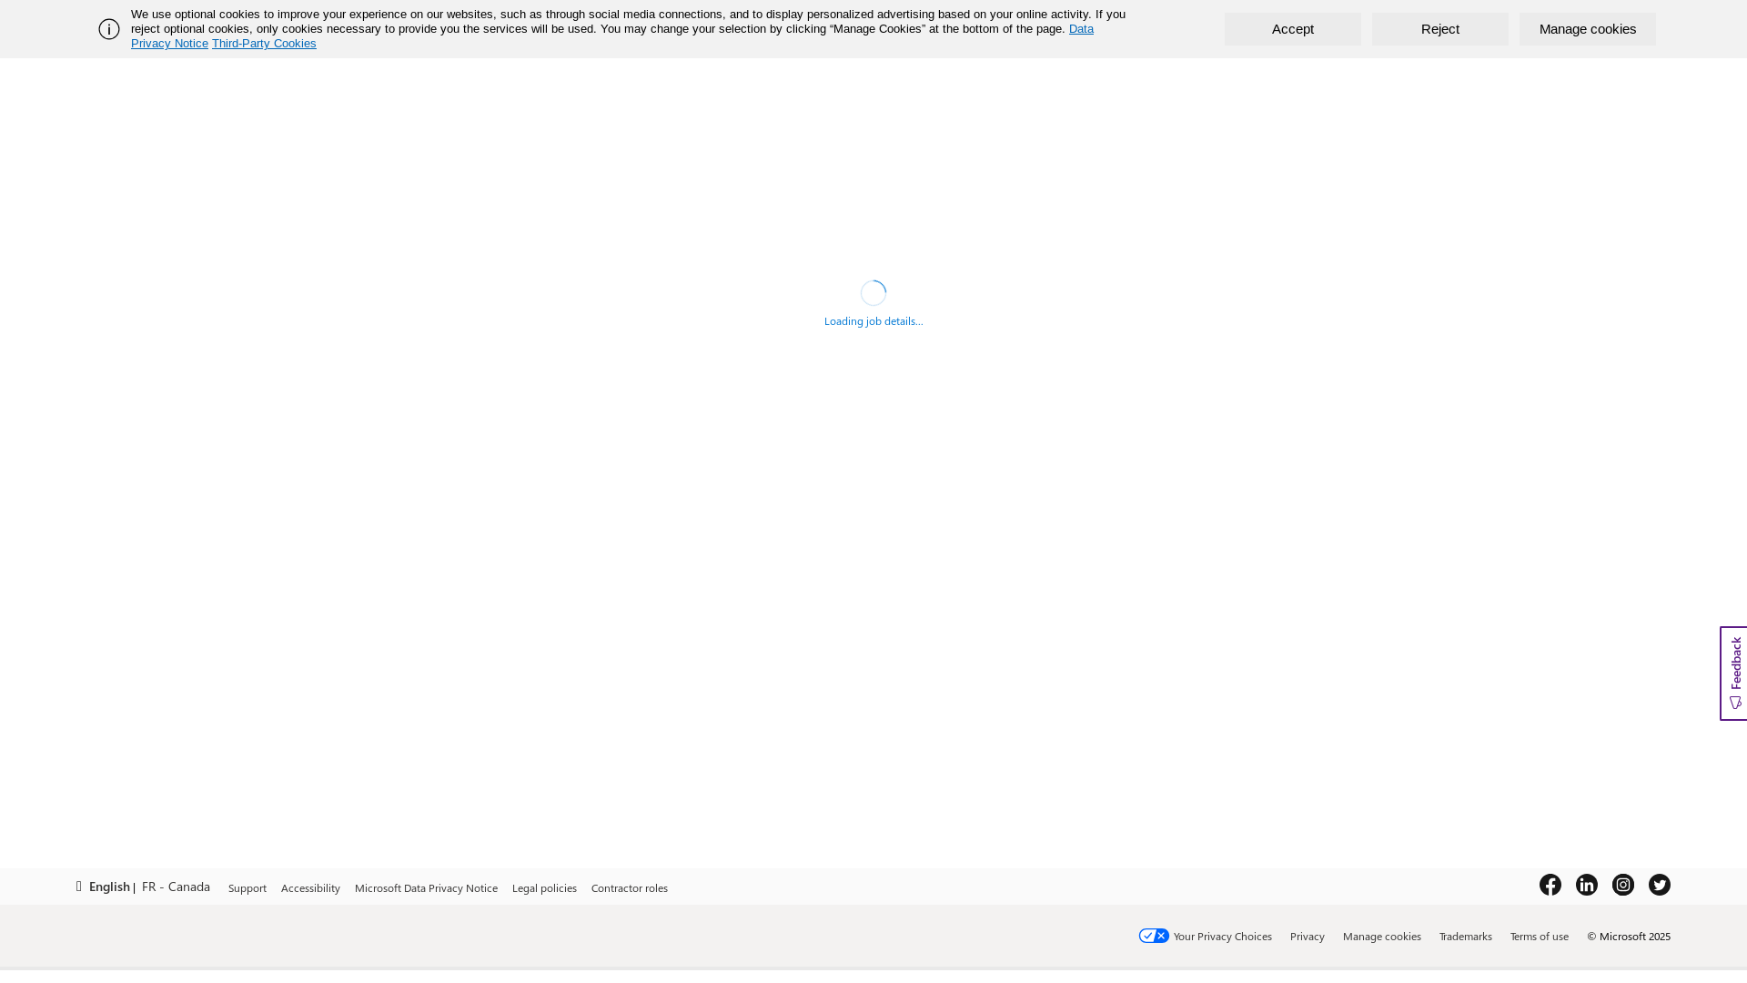Click the globe icon beside English
This screenshot has width=1747, height=983.
coord(79,887)
